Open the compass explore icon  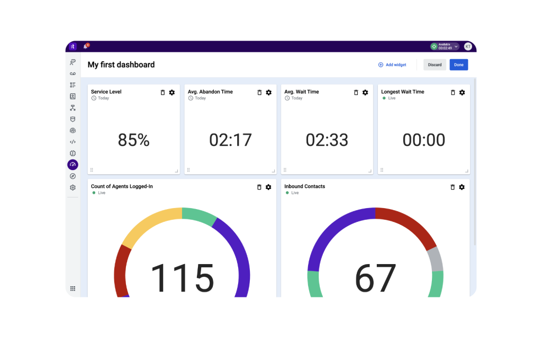[73, 176]
